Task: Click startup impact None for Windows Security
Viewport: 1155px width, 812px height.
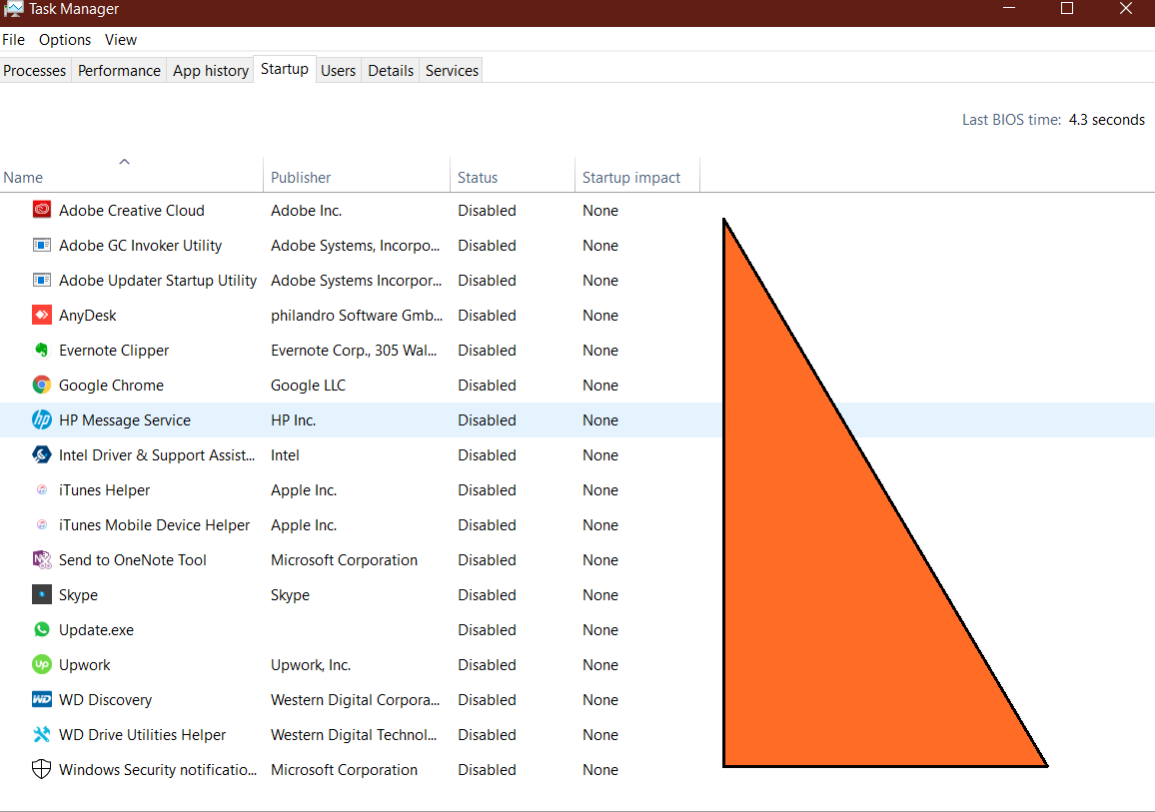Action: point(600,770)
